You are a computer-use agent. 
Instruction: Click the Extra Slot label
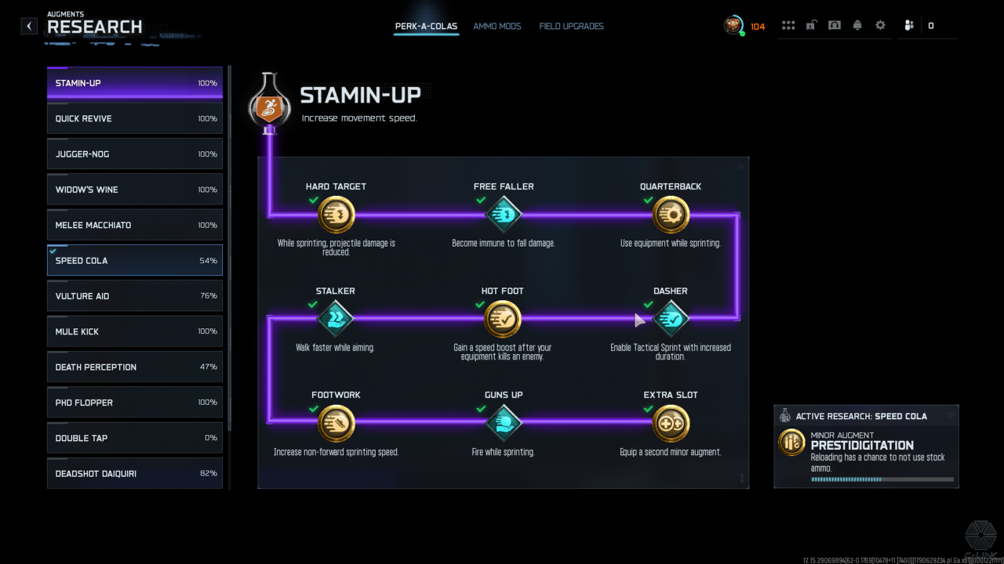click(671, 395)
